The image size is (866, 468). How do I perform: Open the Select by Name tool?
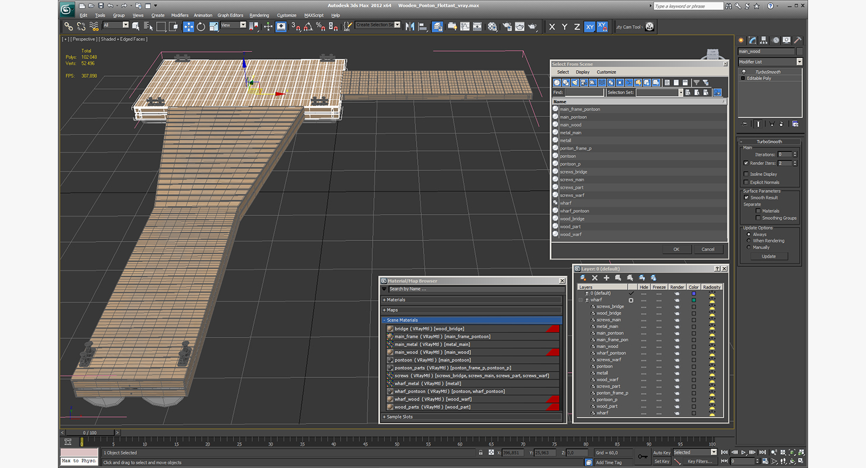point(148,26)
